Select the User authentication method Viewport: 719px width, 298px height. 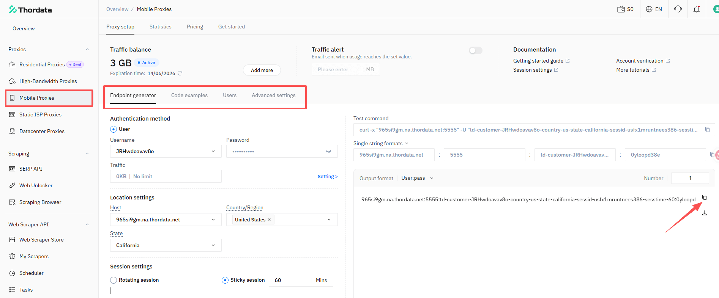(x=114, y=129)
